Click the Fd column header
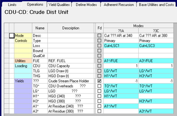The width and height of the screenshot is (177, 116). [100, 28]
